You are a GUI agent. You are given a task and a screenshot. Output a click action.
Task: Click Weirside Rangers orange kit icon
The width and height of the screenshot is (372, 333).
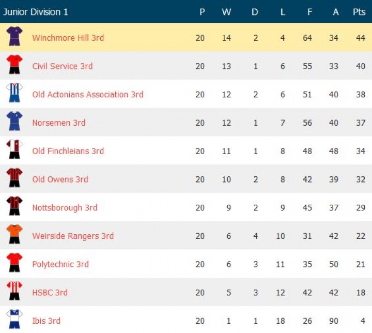(14, 235)
